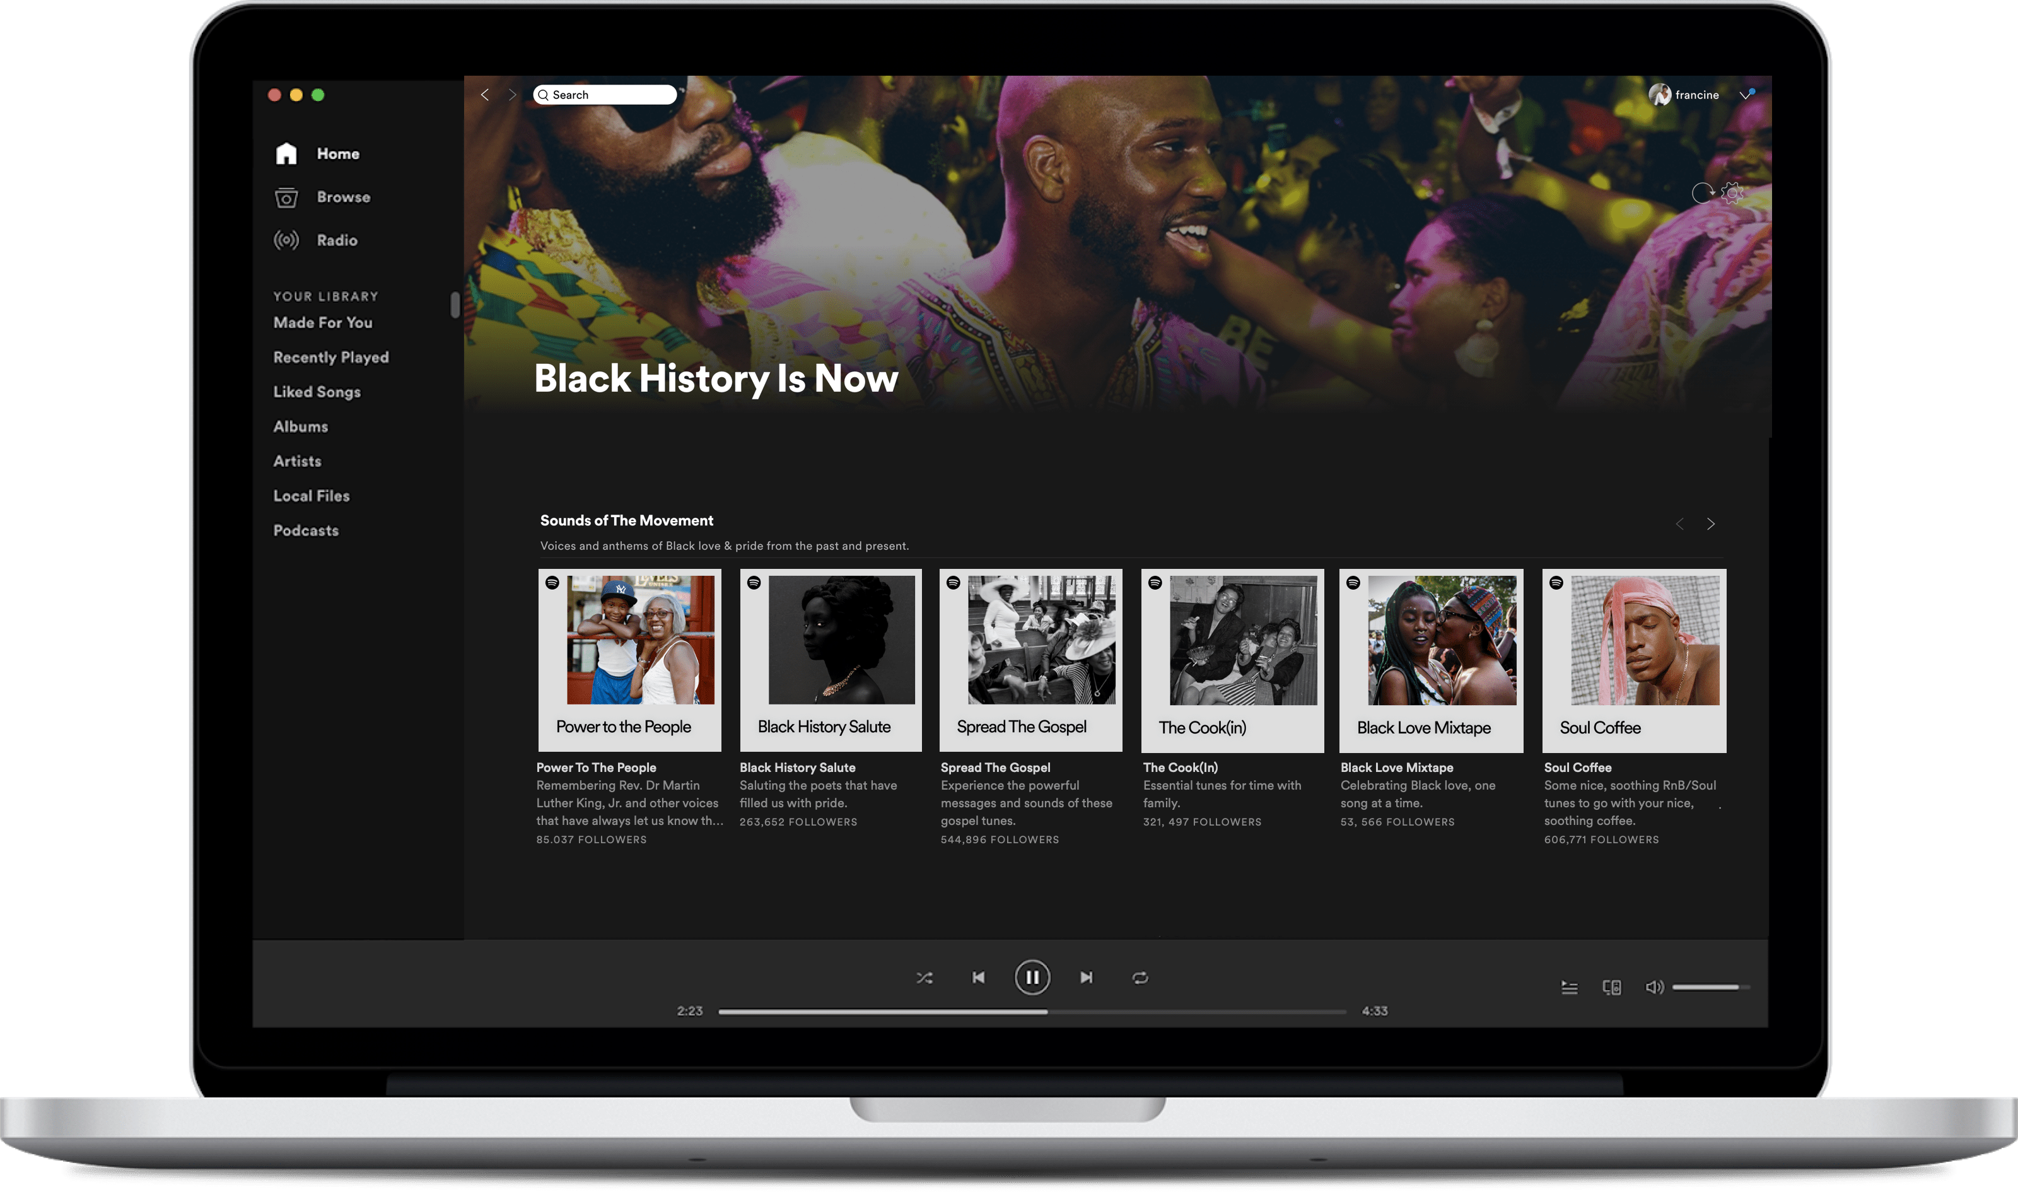Open the connect-to-device icon
Image resolution: width=2018 pixels, height=1192 pixels.
(x=1612, y=987)
